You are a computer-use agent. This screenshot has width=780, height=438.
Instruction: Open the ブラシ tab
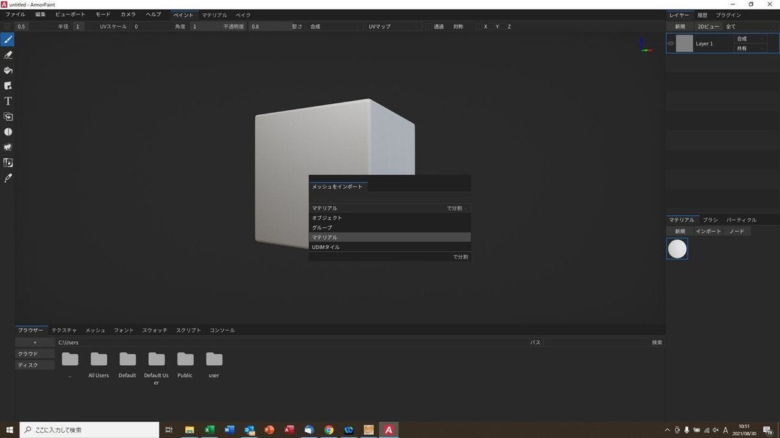tap(709, 220)
